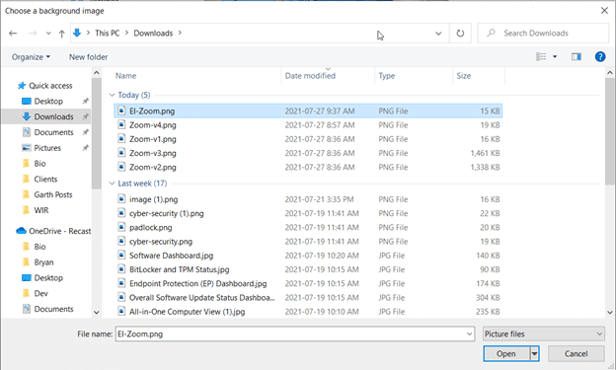Open Desktop under Quick access
This screenshot has height=370, width=616.
pyautogui.click(x=48, y=102)
